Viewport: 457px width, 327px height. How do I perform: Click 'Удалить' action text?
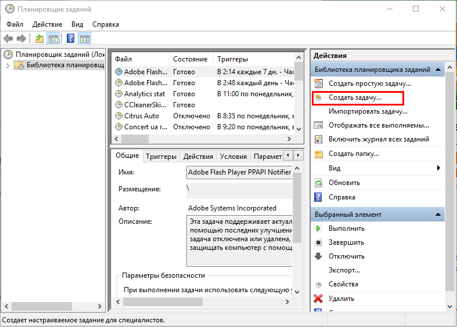341,299
